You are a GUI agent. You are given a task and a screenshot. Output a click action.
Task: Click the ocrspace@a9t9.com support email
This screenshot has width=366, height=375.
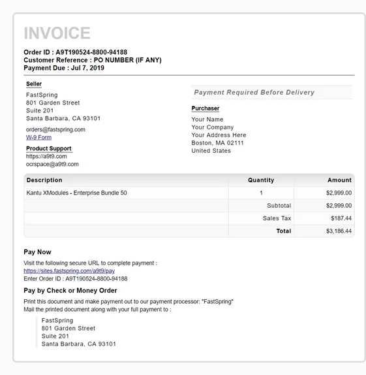52,164
